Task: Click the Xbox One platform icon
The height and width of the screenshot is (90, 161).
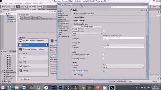Action: (21, 66)
